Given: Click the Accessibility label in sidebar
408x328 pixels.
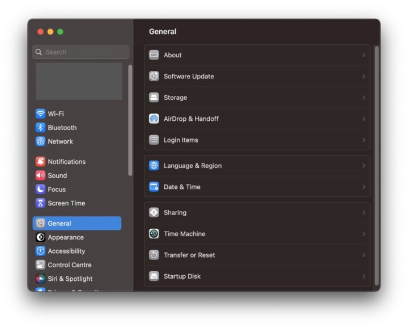Looking at the screenshot, I should click(x=66, y=251).
